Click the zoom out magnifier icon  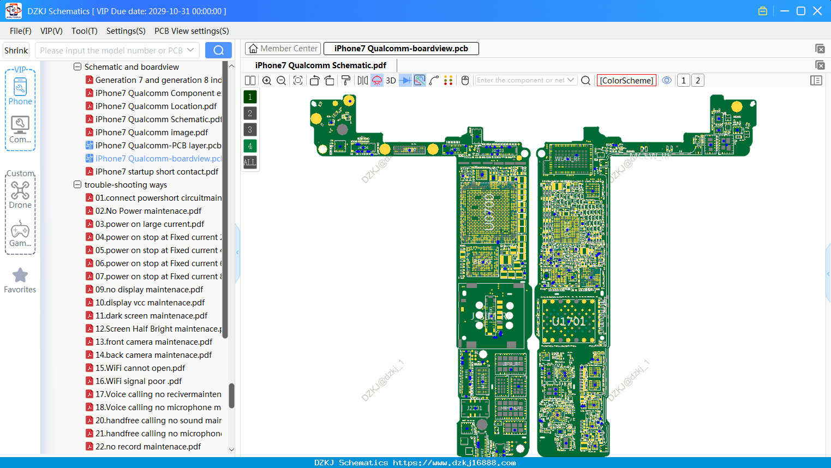click(282, 80)
